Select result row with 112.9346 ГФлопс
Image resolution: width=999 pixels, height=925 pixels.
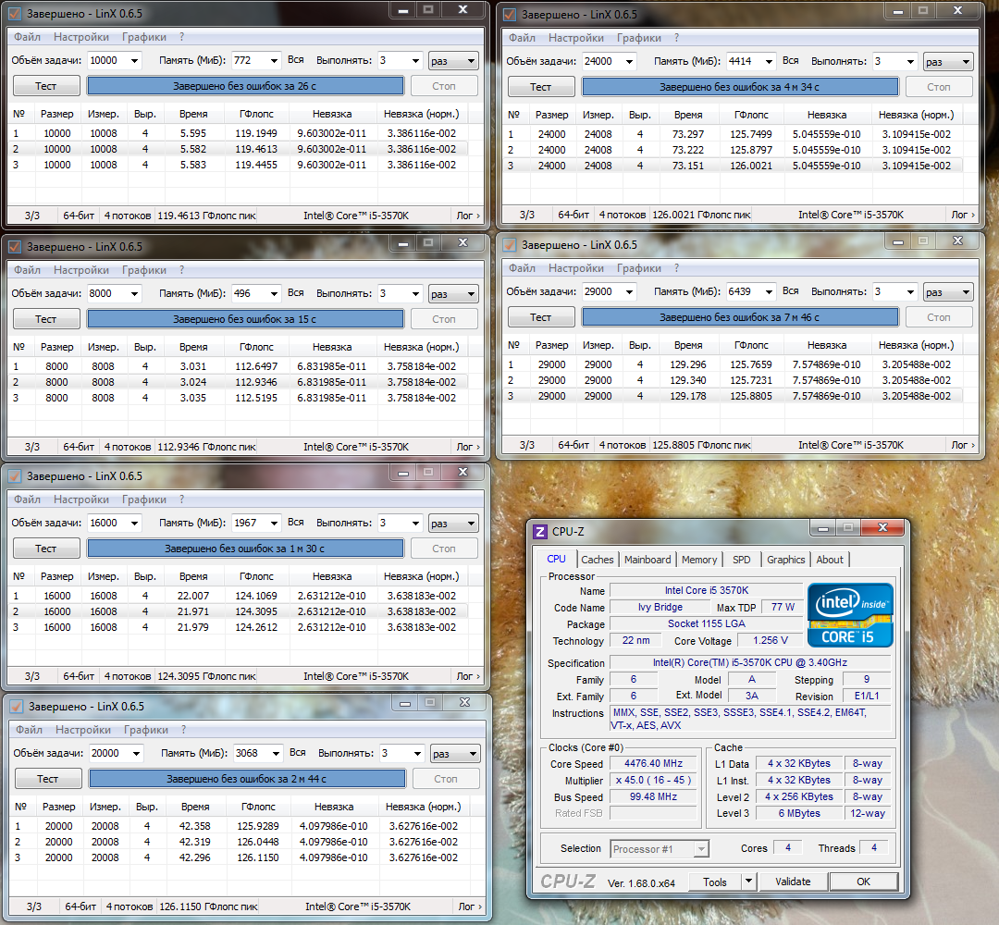(237, 382)
